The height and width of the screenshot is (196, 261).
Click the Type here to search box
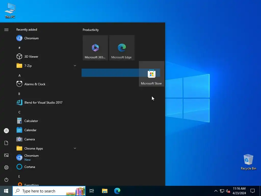click(x=49, y=191)
